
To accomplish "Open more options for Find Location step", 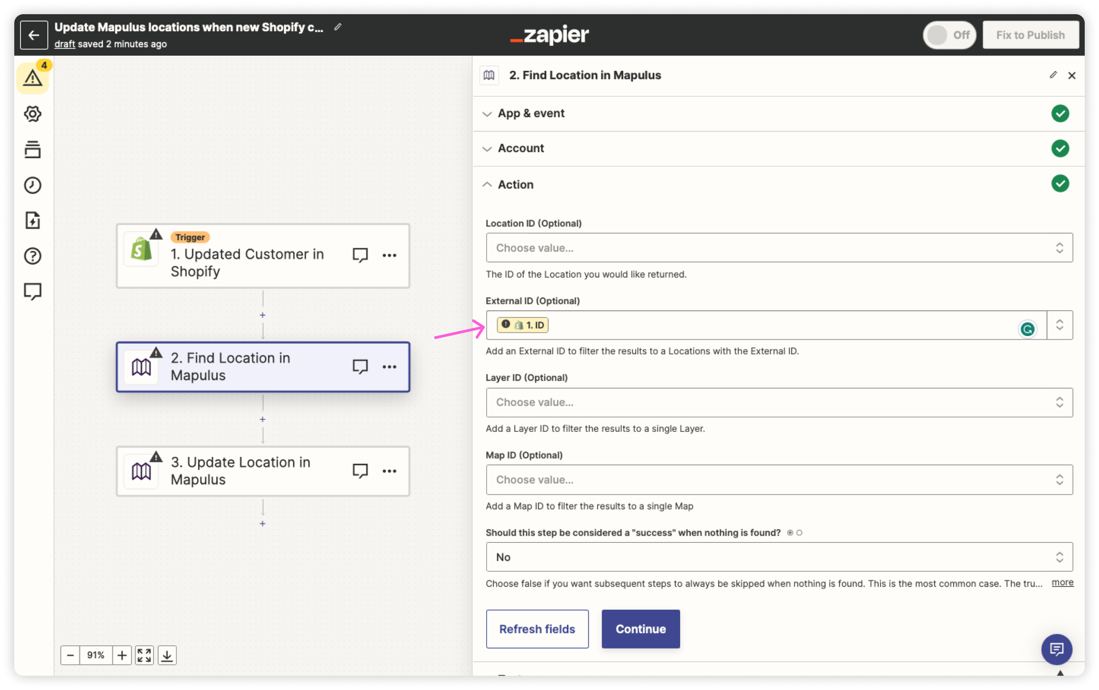I will tap(389, 367).
